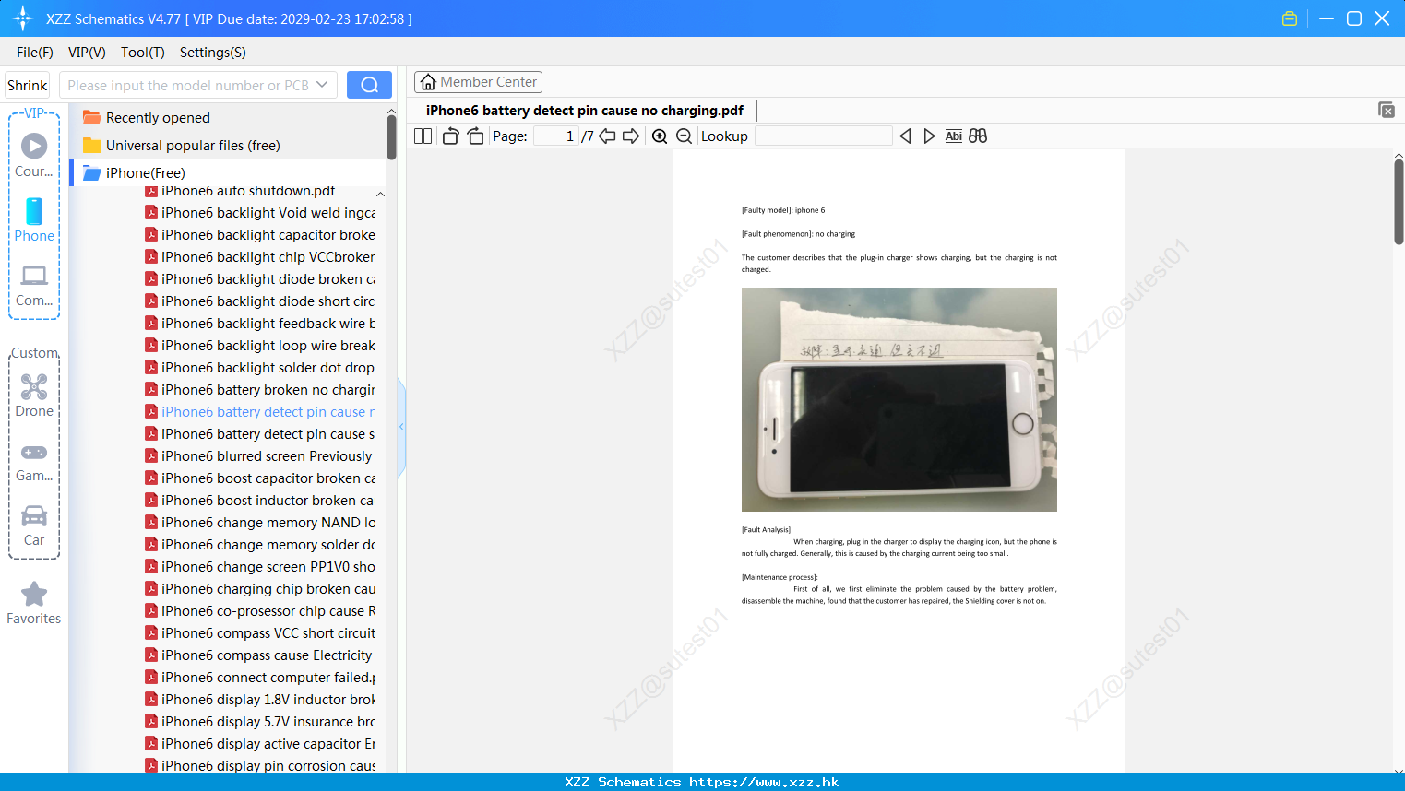Select the Drone category icon
Screen dimensions: 1405x791
[34, 395]
